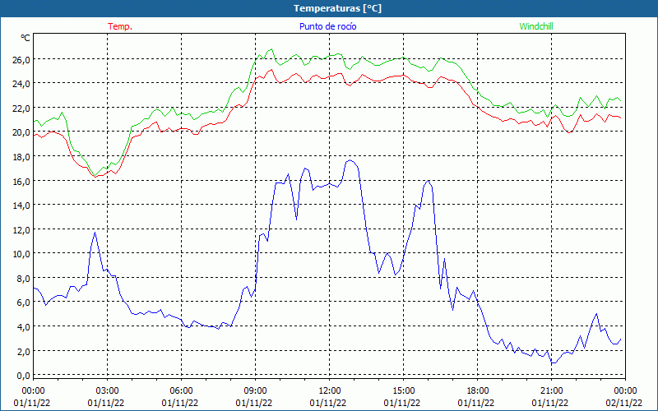Click the '12:00' x-axis time label
The image size is (658, 411).
pyautogui.click(x=329, y=391)
